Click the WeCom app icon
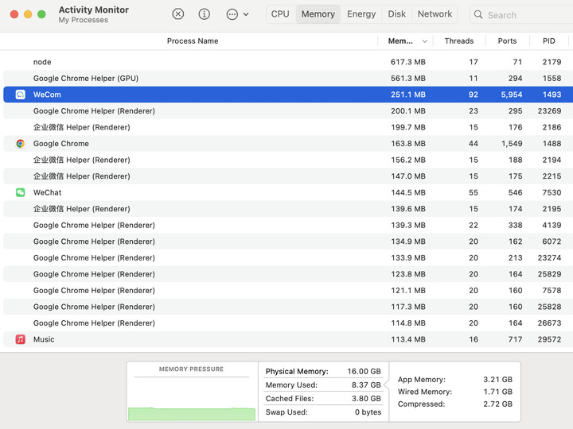Screen dimensions: 573x429 click(x=21, y=95)
